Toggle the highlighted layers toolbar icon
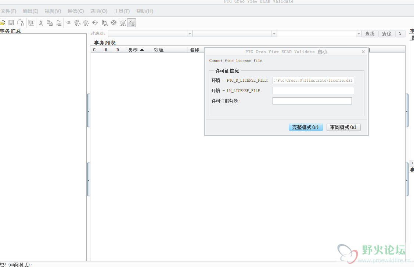 132,23
